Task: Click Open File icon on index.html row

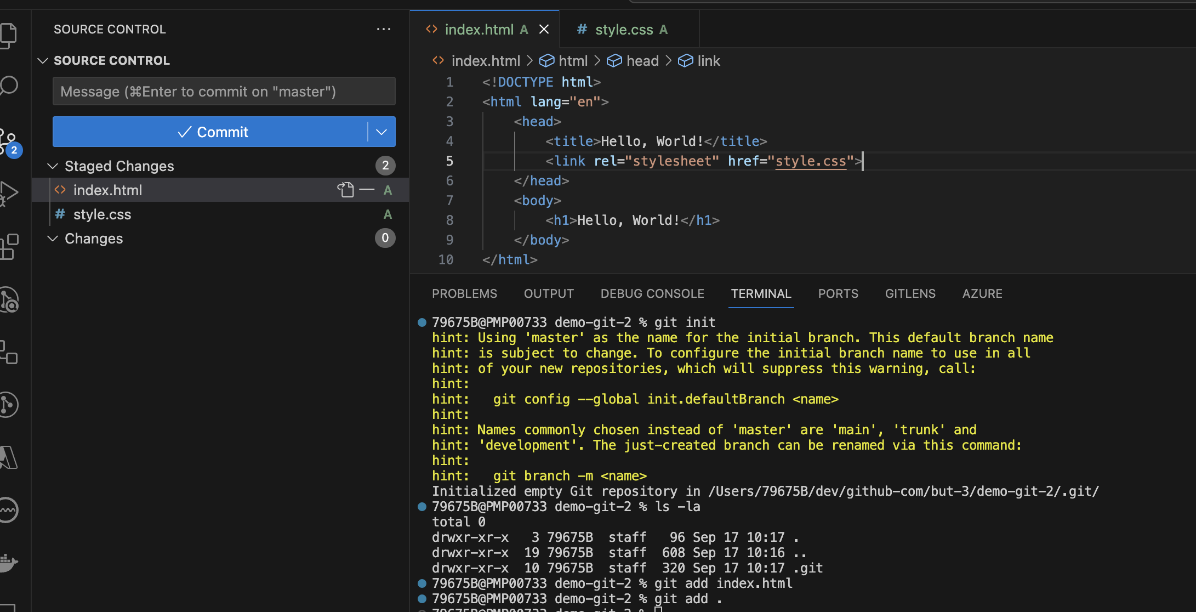Action: click(345, 190)
